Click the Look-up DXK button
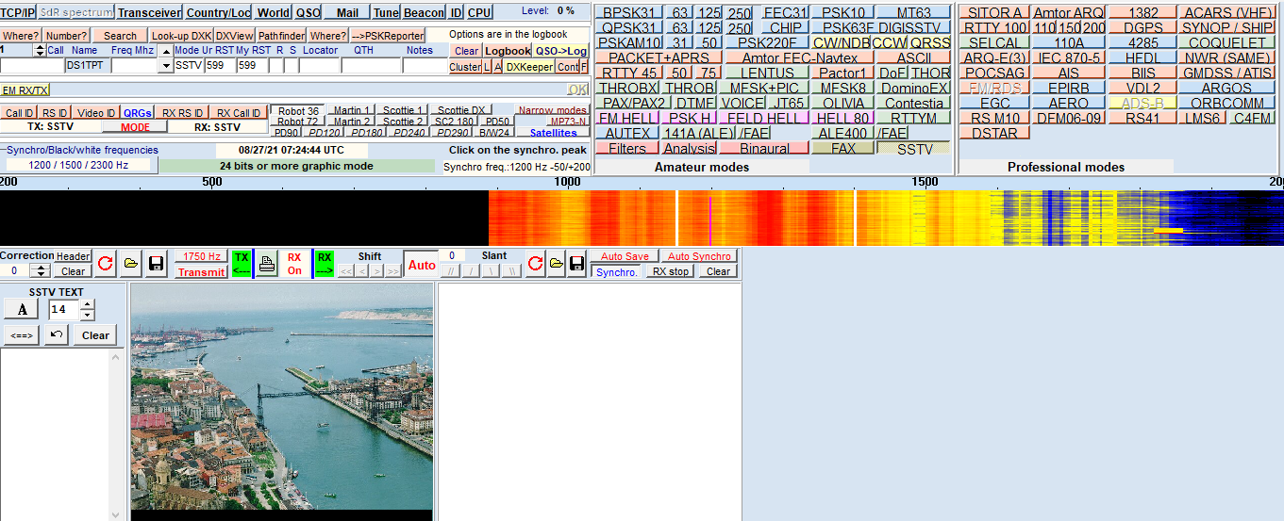Screen dimensions: 1284x521 181,36
